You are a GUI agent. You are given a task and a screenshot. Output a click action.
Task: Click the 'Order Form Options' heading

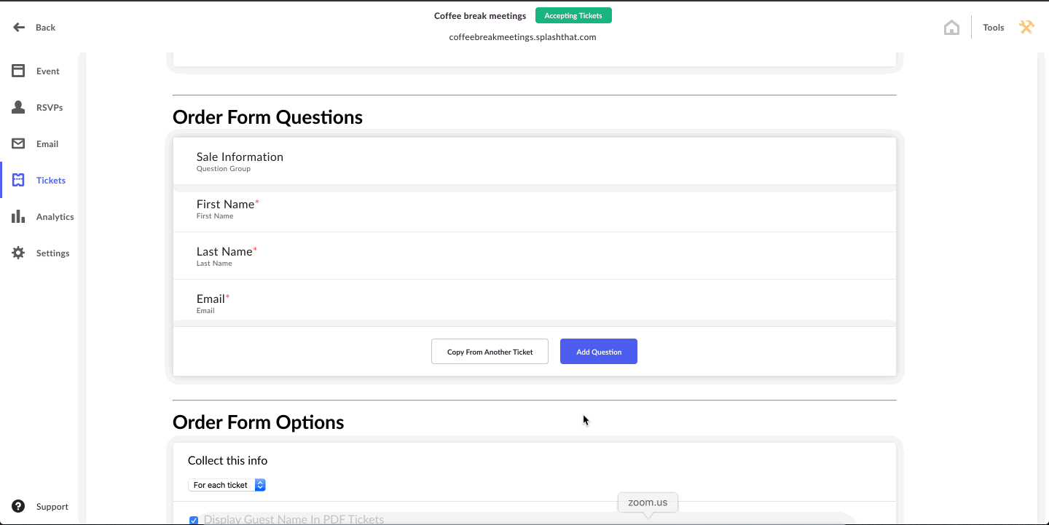point(259,422)
